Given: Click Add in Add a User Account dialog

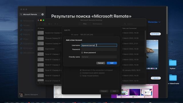Looking at the screenshot, I should coord(112,63).
